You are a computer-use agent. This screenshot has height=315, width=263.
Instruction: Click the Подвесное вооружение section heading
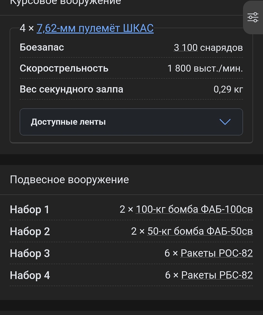pos(69,180)
